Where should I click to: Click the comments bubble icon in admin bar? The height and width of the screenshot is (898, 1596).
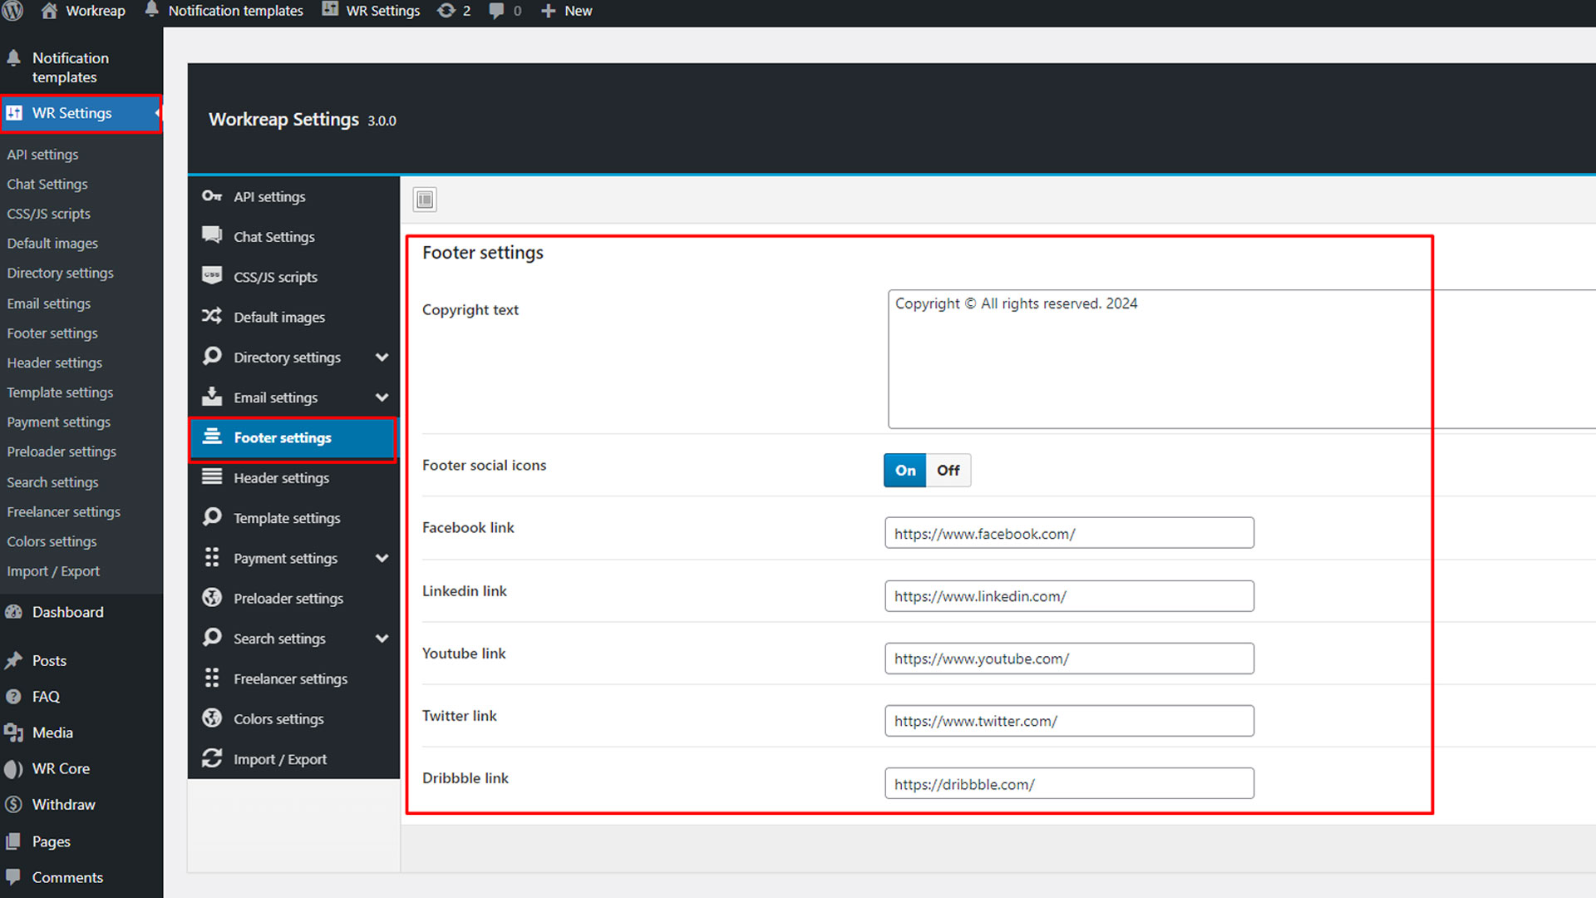pos(496,11)
